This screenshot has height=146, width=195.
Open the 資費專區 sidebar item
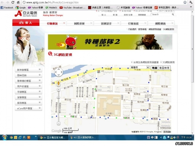click(28, 97)
